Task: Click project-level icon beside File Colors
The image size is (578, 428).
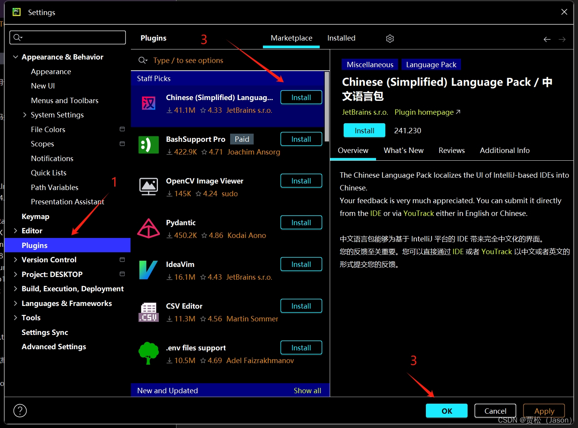Action: (x=122, y=129)
